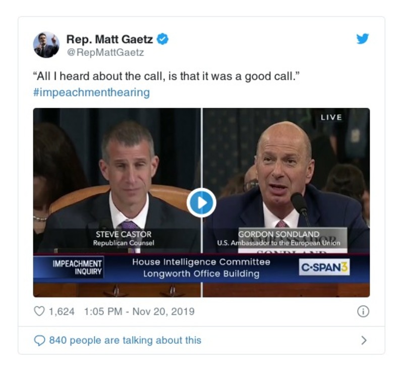
Task: Click the 1,624 likes count
Action: click(61, 312)
